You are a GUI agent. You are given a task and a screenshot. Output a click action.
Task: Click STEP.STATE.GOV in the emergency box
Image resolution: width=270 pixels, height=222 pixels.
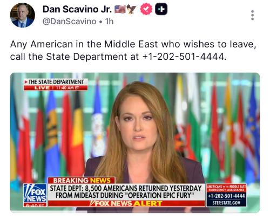[x=226, y=203]
